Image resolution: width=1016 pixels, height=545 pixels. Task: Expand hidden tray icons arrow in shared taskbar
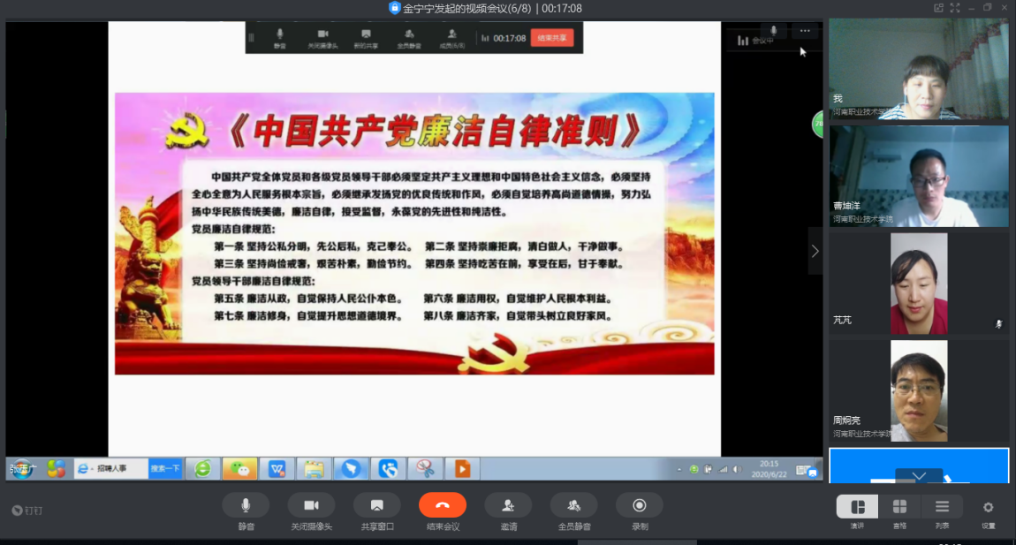tap(679, 469)
